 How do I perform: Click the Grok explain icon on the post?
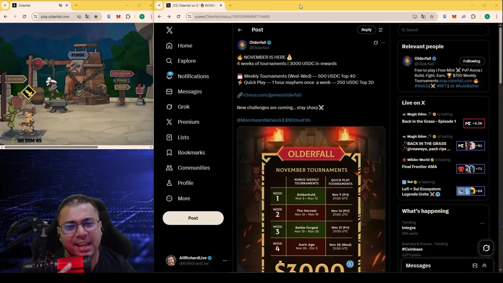coord(376,43)
